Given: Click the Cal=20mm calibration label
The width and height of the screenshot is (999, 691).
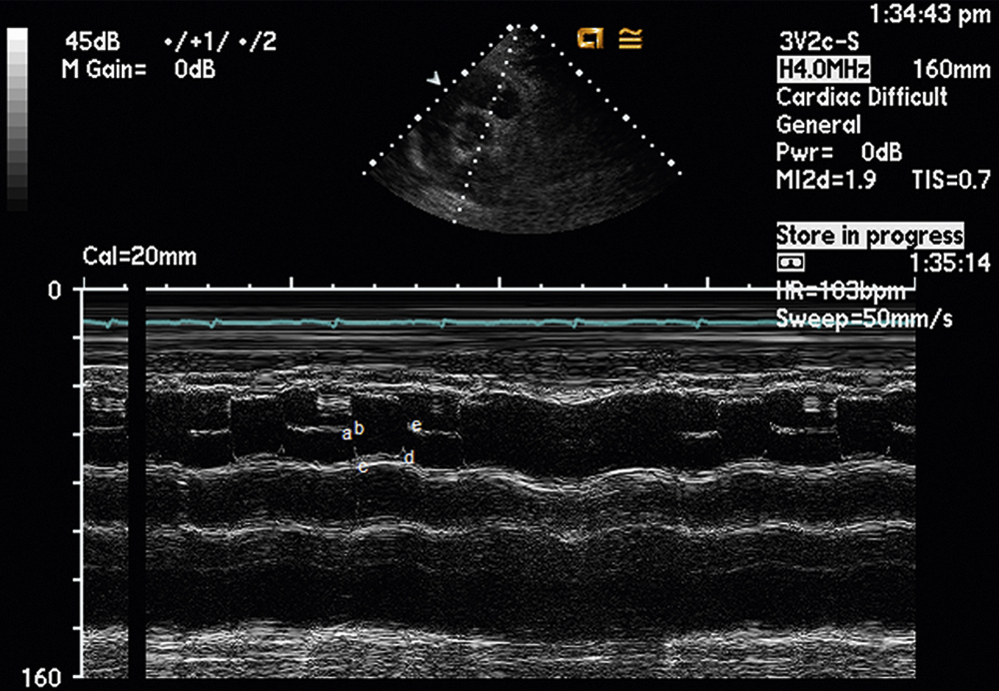Looking at the screenshot, I should click(140, 257).
